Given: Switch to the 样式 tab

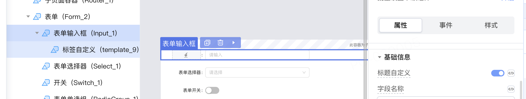Looking at the screenshot, I should point(491,25).
